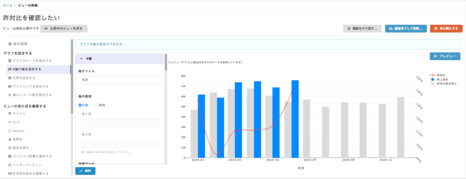The height and width of the screenshot is (179, 466).
Task: Click the droplet icon beside 背景色
Action: coord(10,139)
